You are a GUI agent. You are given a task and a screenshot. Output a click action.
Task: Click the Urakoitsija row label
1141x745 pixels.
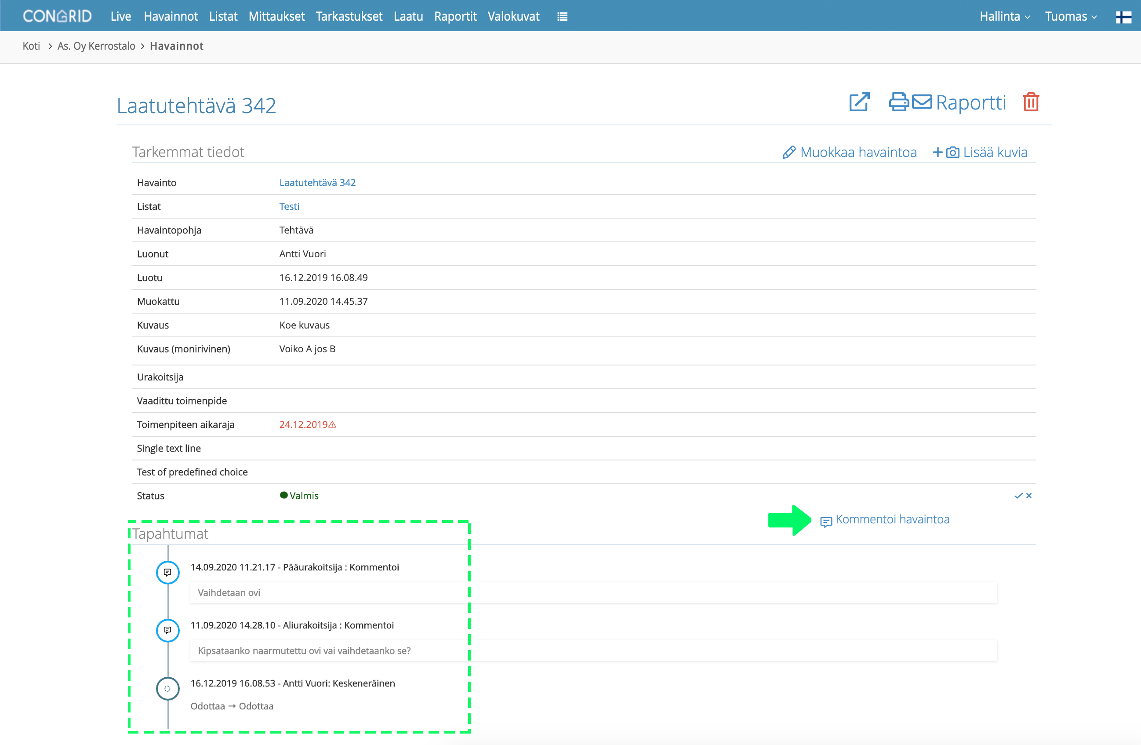(x=160, y=377)
